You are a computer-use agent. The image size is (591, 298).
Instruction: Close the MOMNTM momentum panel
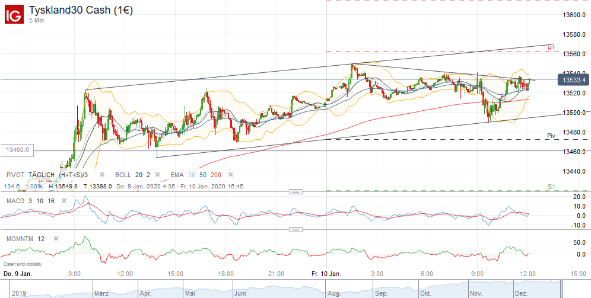point(56,238)
